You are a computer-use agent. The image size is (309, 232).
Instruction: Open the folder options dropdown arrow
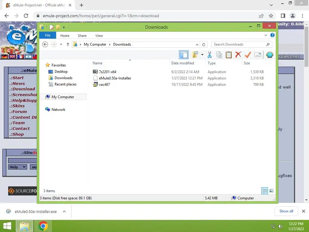click(x=202, y=55)
